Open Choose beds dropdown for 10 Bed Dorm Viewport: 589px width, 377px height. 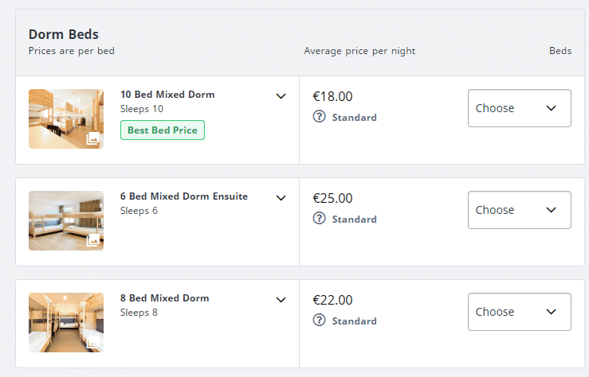520,108
